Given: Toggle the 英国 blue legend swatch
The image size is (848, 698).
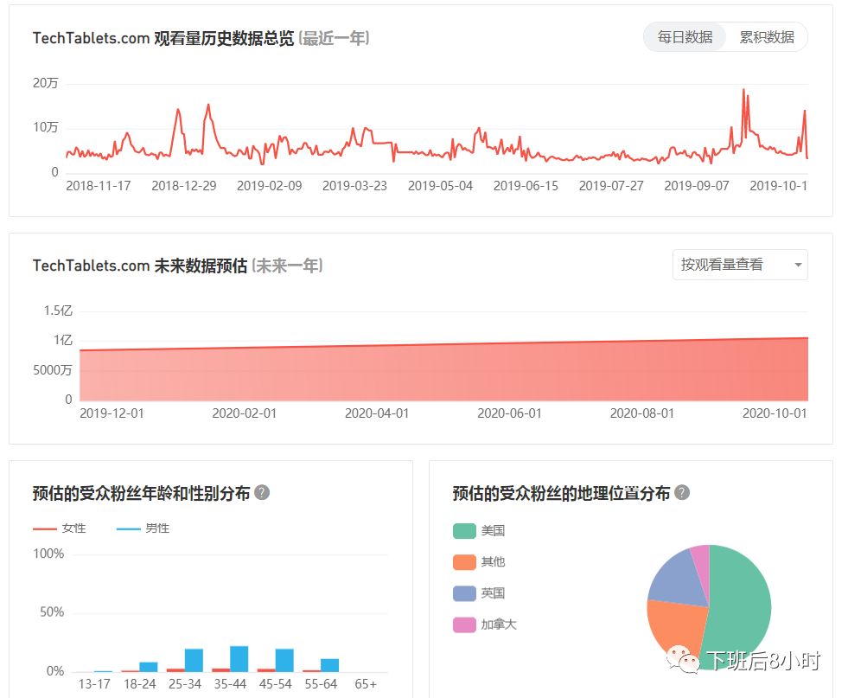Looking at the screenshot, I should click(464, 593).
